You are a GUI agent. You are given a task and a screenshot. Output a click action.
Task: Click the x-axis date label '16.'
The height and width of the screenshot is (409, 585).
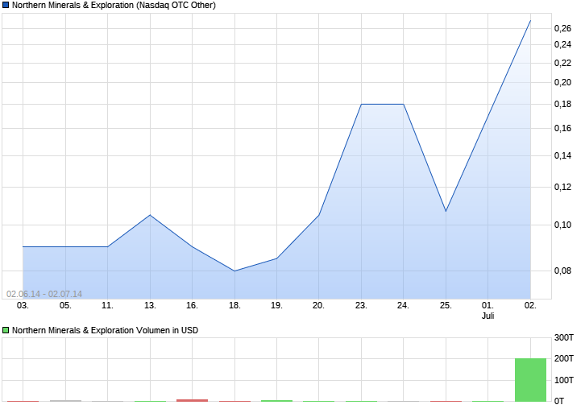(192, 306)
